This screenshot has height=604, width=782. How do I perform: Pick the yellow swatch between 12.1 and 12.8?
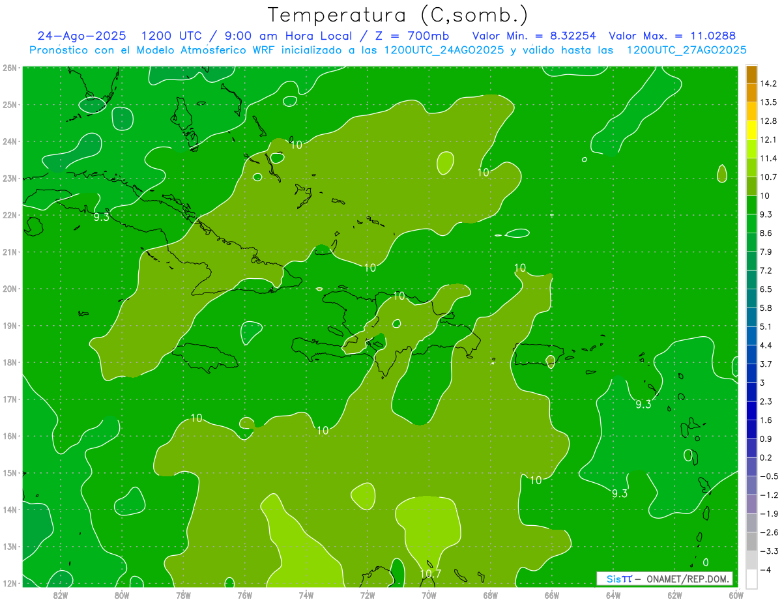(x=752, y=130)
